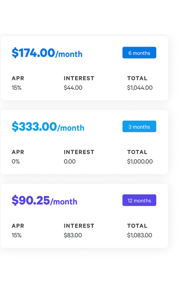
Task: Click the 0% APR value
Action: pyautogui.click(x=16, y=161)
